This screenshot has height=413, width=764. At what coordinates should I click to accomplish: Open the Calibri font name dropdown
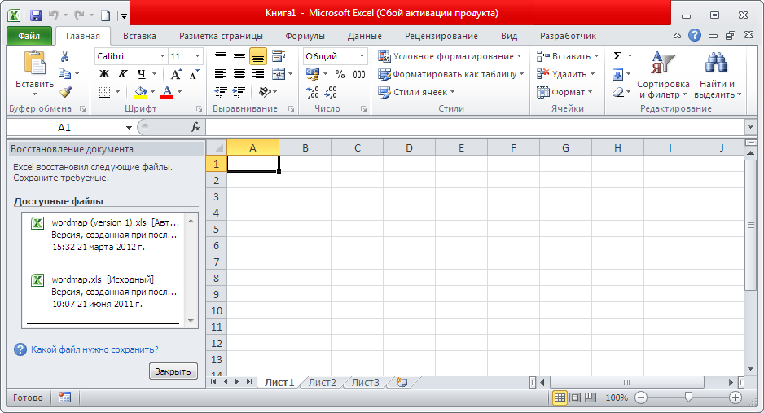point(162,56)
